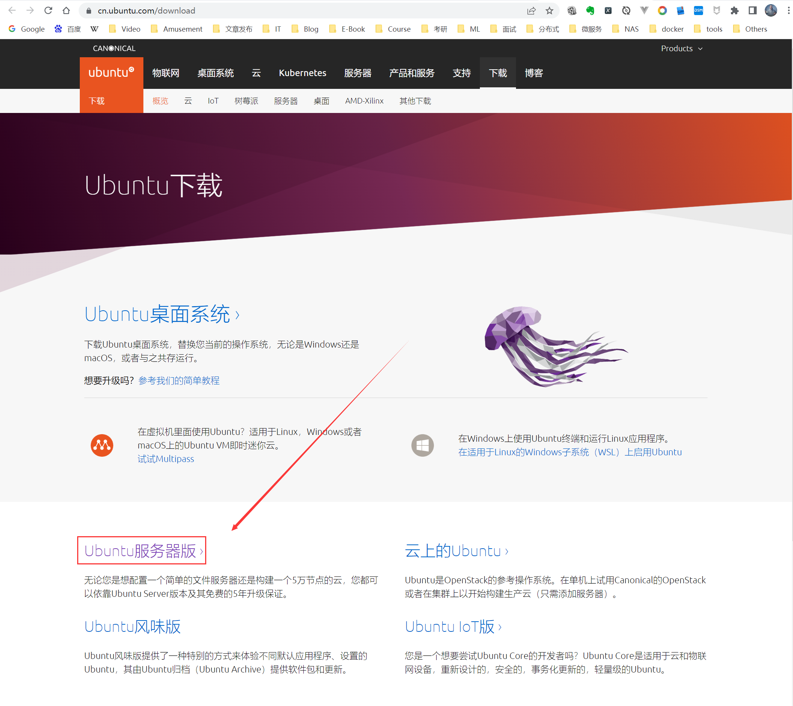
Task: Open the E-Book bookmarks folder
Action: [347, 29]
